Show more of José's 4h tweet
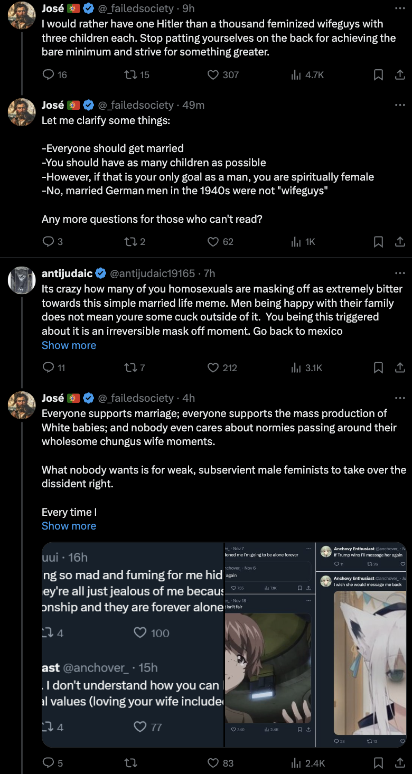The width and height of the screenshot is (412, 774). (x=69, y=526)
